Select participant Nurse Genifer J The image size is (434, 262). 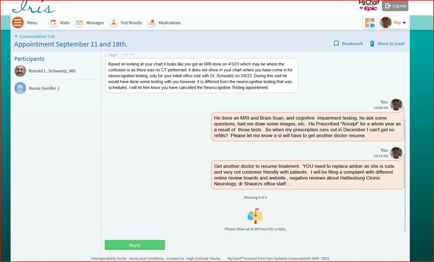point(44,88)
